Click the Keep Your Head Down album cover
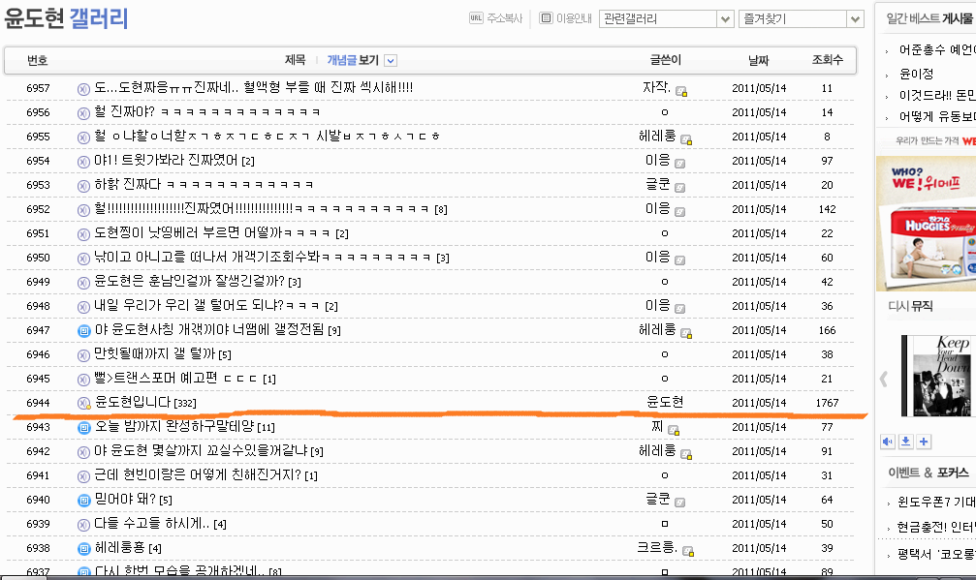The height and width of the screenshot is (580, 976). tap(938, 376)
